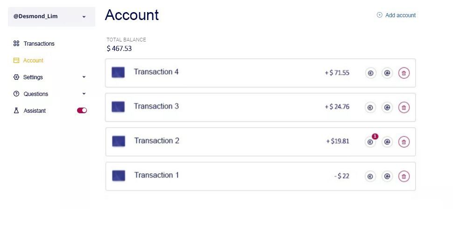Click the Assistant flask icon
This screenshot has height=239, width=453.
[x=16, y=111]
